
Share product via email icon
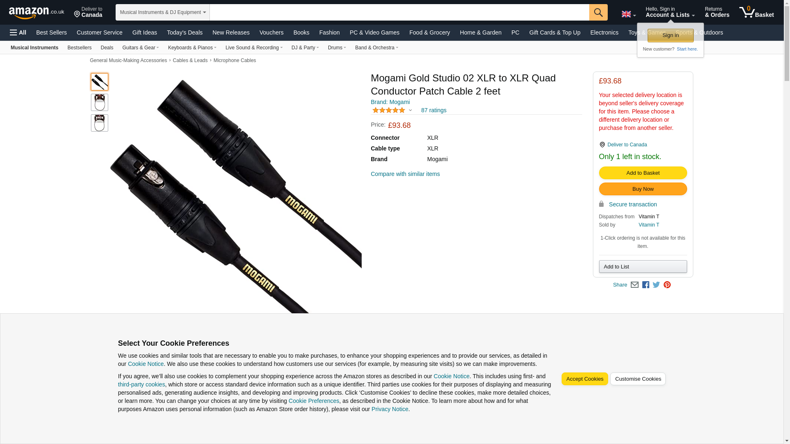(634, 285)
